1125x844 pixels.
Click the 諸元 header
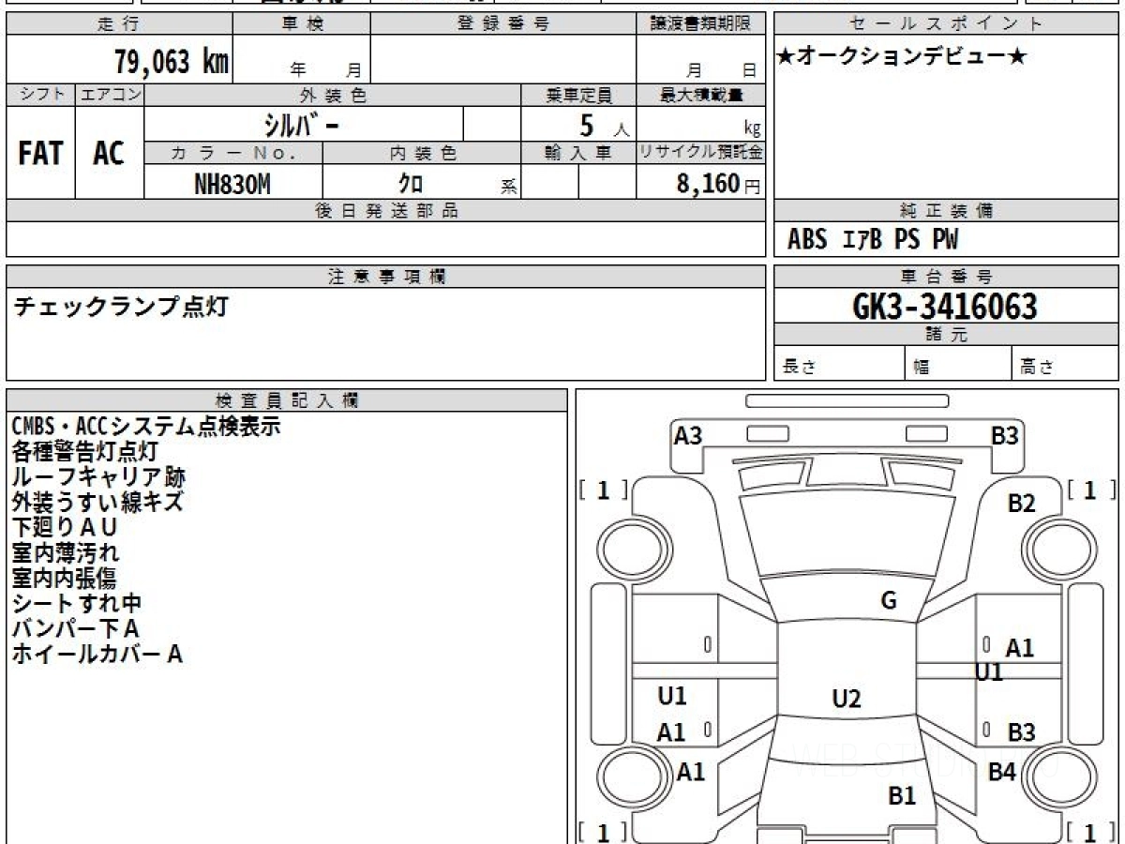pyautogui.click(x=946, y=335)
